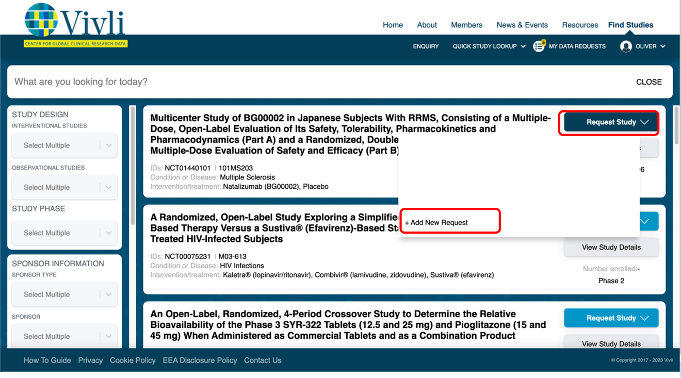
Task: Open the Sponsor Select Multiple dropdown
Action: tap(64, 336)
